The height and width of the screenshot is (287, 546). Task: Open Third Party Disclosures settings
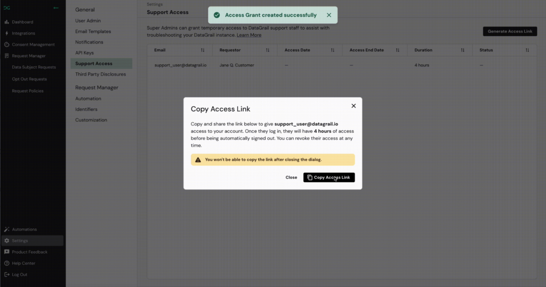pos(99,74)
